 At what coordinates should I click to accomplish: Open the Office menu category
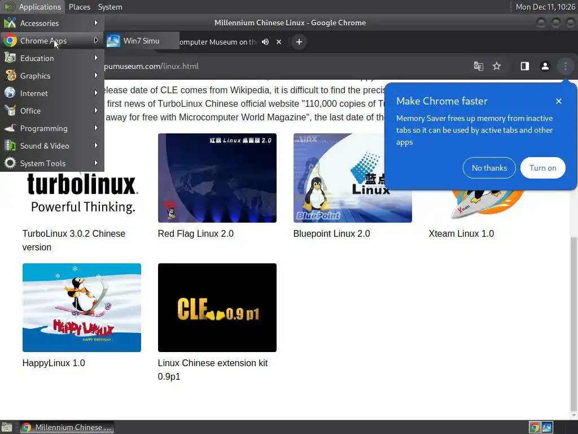click(x=52, y=111)
